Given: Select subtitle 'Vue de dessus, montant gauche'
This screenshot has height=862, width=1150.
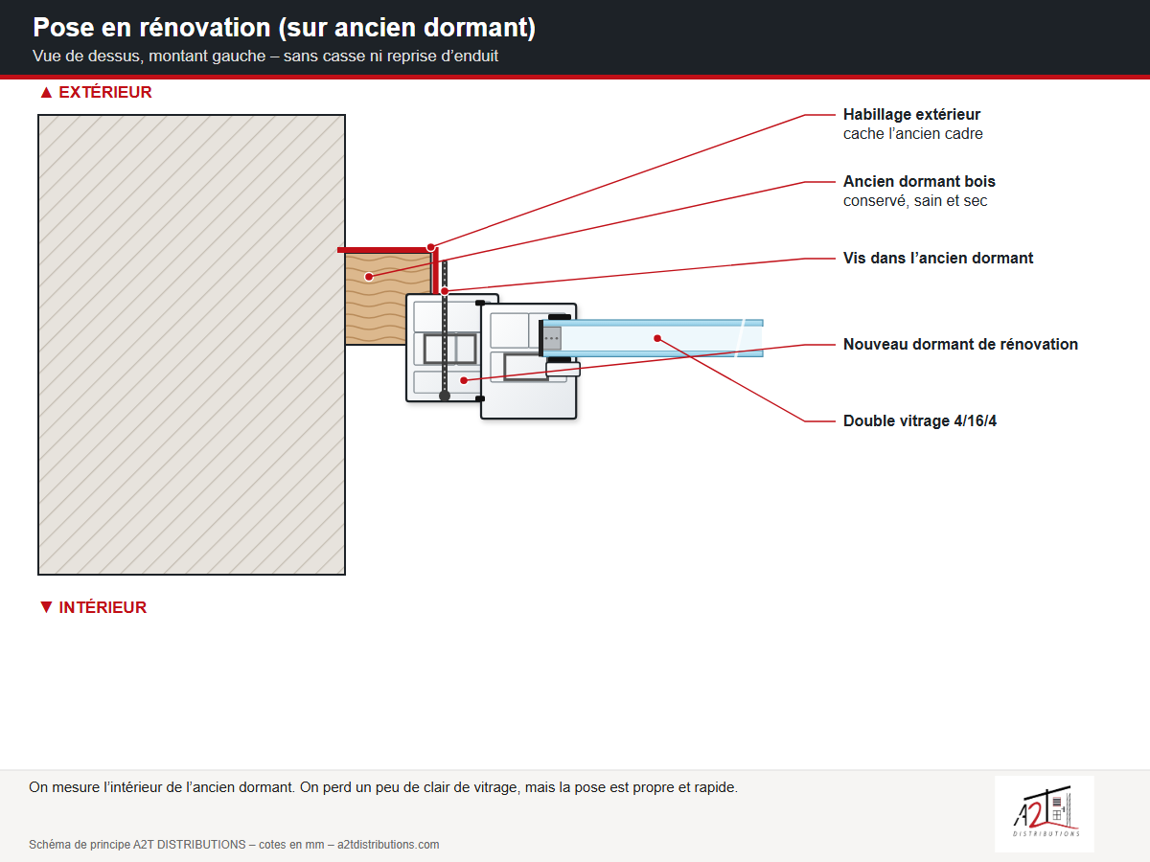Looking at the screenshot, I should pos(149,56).
